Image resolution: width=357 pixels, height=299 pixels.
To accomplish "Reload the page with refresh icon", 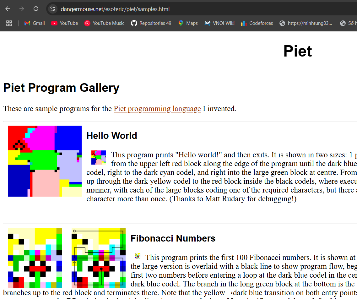I will click(x=36, y=9).
